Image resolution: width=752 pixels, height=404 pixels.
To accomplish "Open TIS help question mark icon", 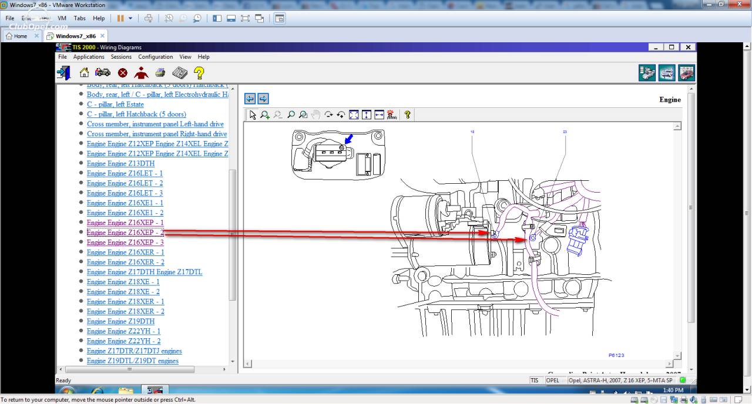I will tap(199, 73).
